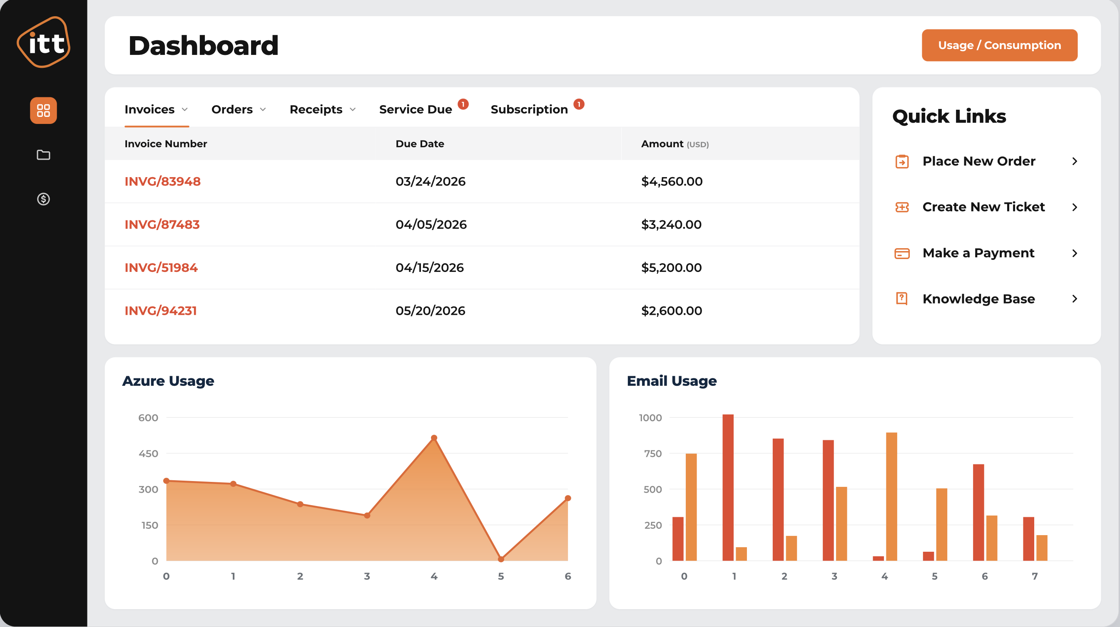Open chevron arrow beside Knowledge Base
1120x627 pixels.
point(1075,299)
